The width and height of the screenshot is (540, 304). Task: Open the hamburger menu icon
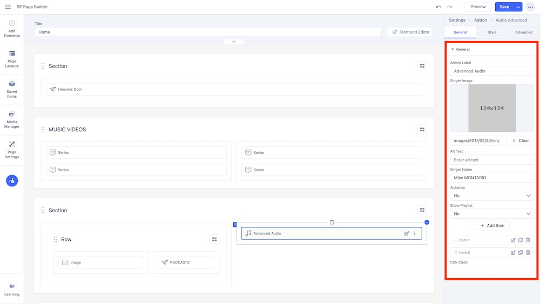(8, 7)
